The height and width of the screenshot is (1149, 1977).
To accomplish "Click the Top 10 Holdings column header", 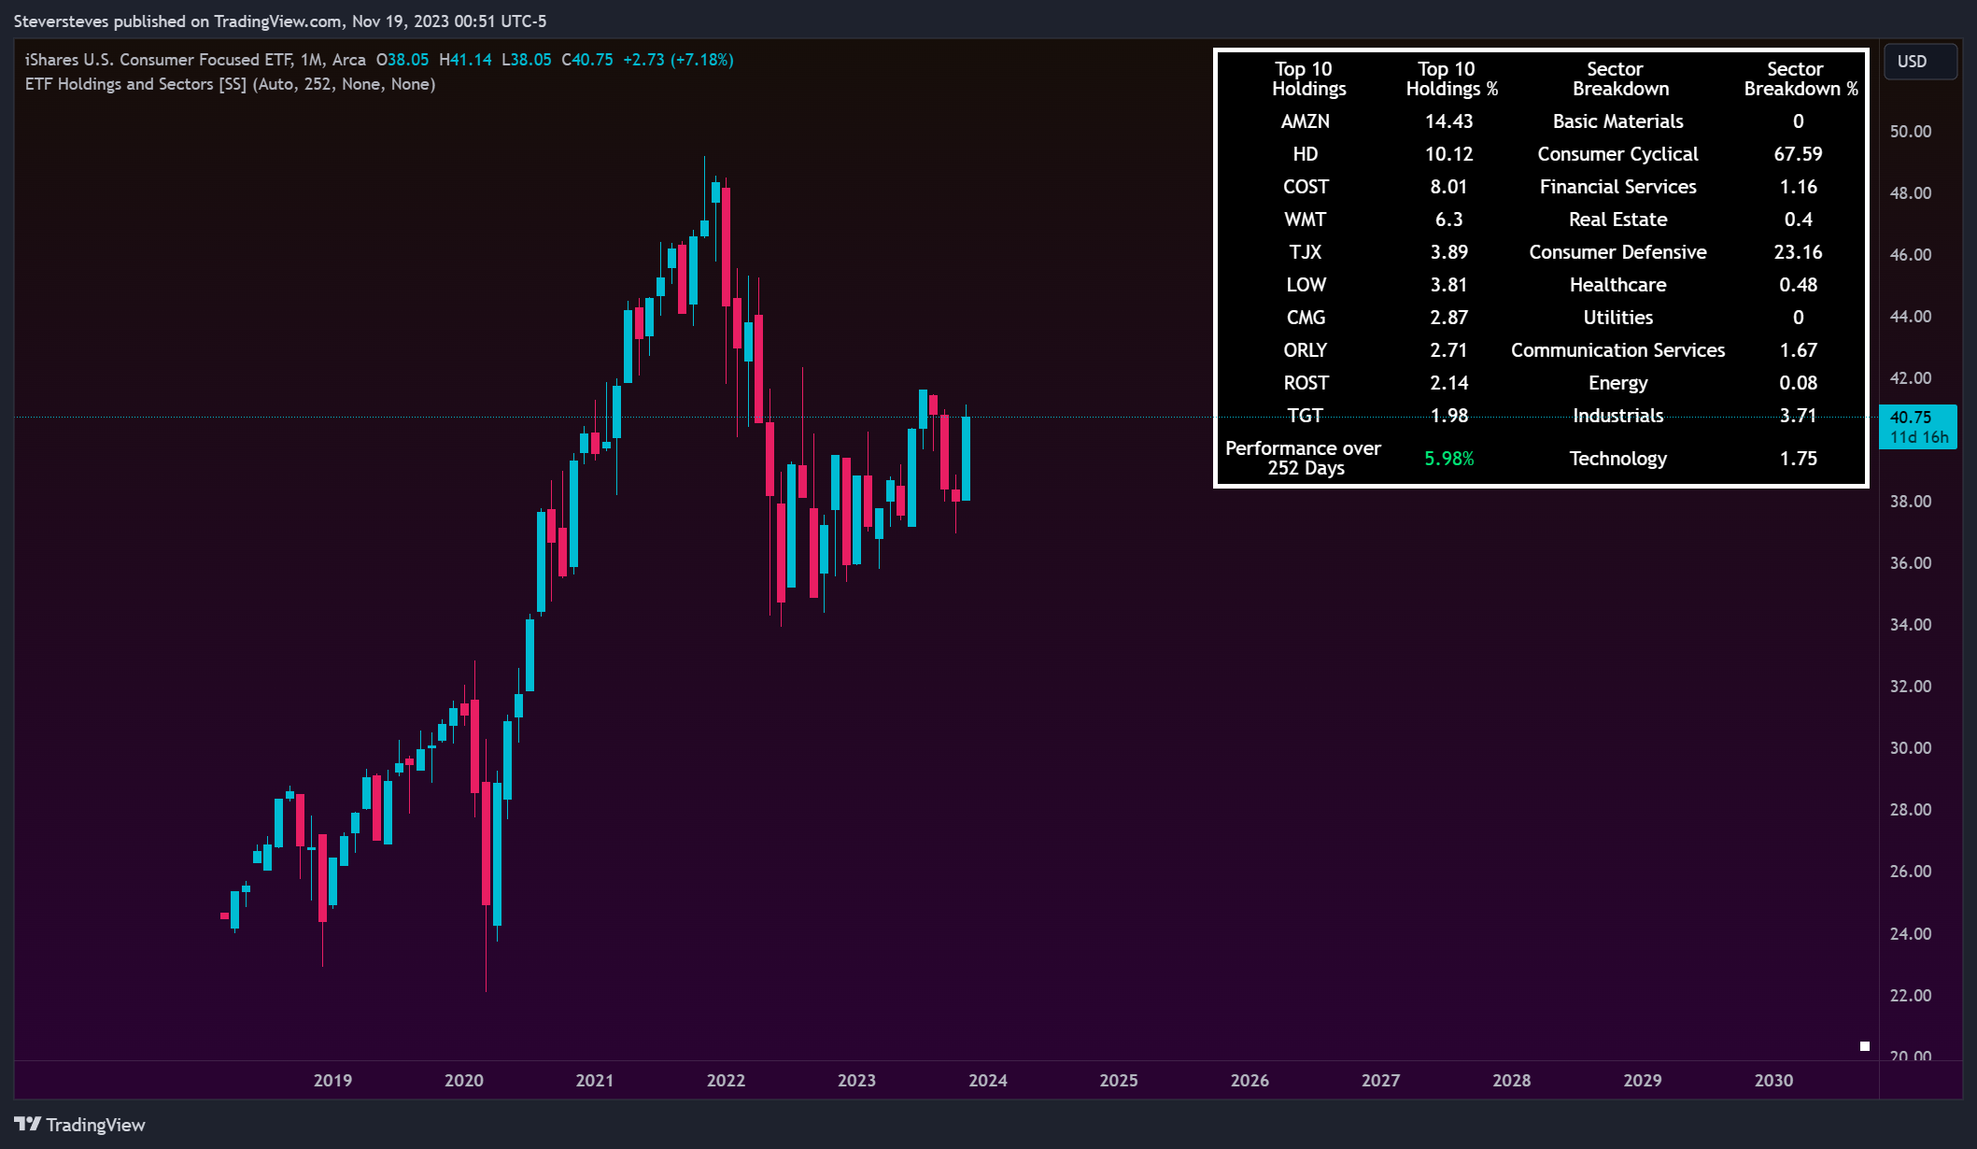I will (x=1307, y=79).
